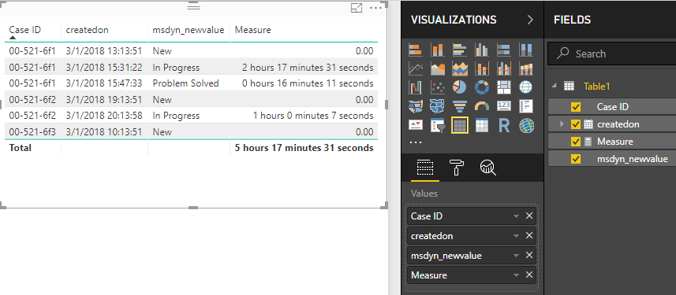Image resolution: width=676 pixels, height=295 pixels.
Task: Select the Pie chart visual
Action: 460,87
